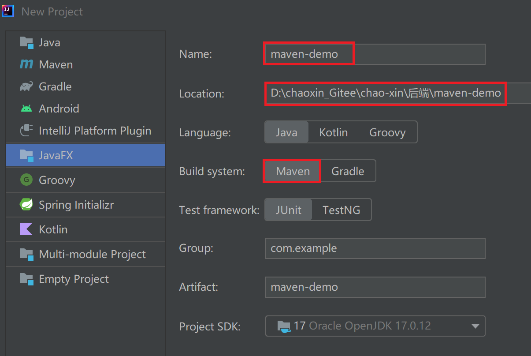Select Spring Initializr generator
Image resolution: width=531 pixels, height=356 pixels.
point(85,205)
